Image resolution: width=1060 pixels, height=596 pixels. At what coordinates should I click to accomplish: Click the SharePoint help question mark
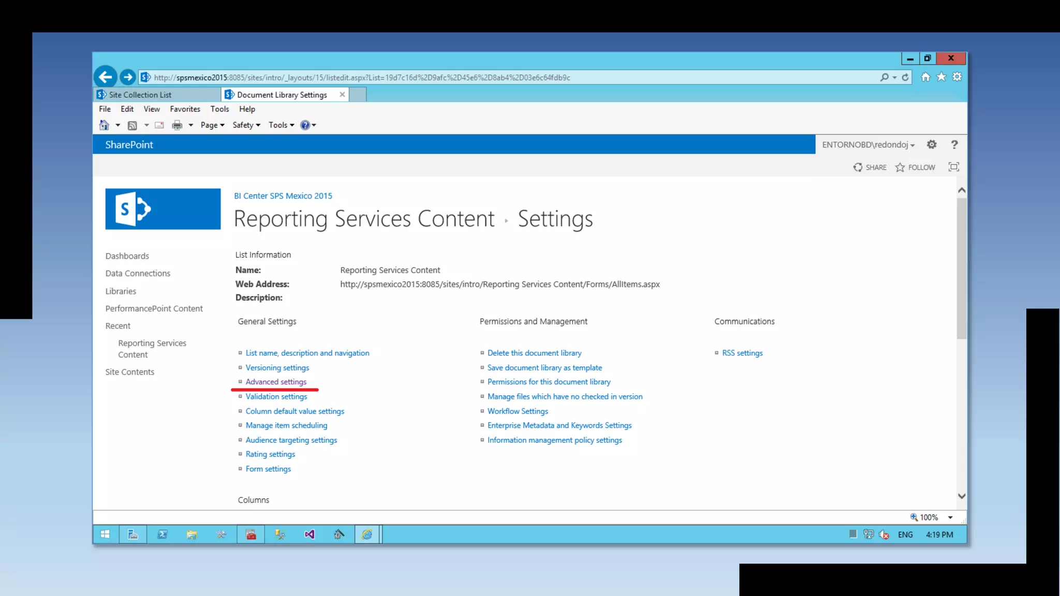point(954,145)
